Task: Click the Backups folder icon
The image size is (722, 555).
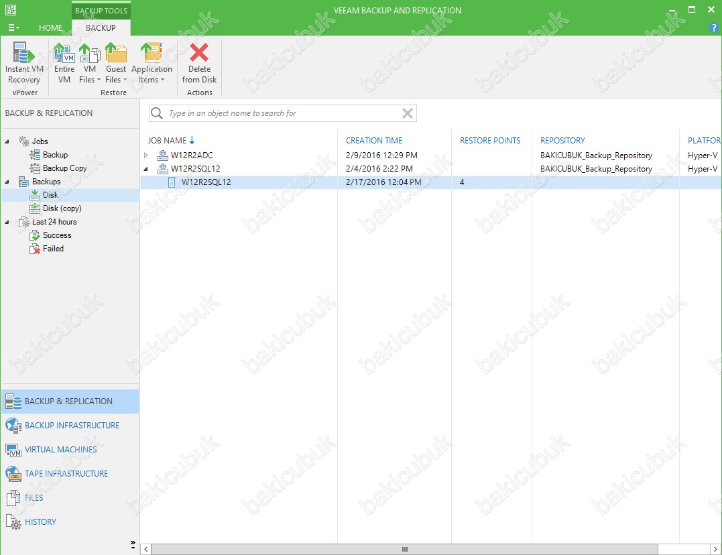Action: [24, 182]
